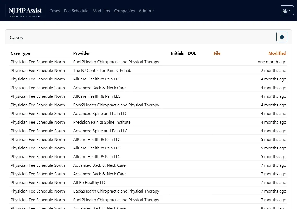This screenshot has width=297, height=209.
Task: Switch to the Fee Schedule page
Action: 76,11
